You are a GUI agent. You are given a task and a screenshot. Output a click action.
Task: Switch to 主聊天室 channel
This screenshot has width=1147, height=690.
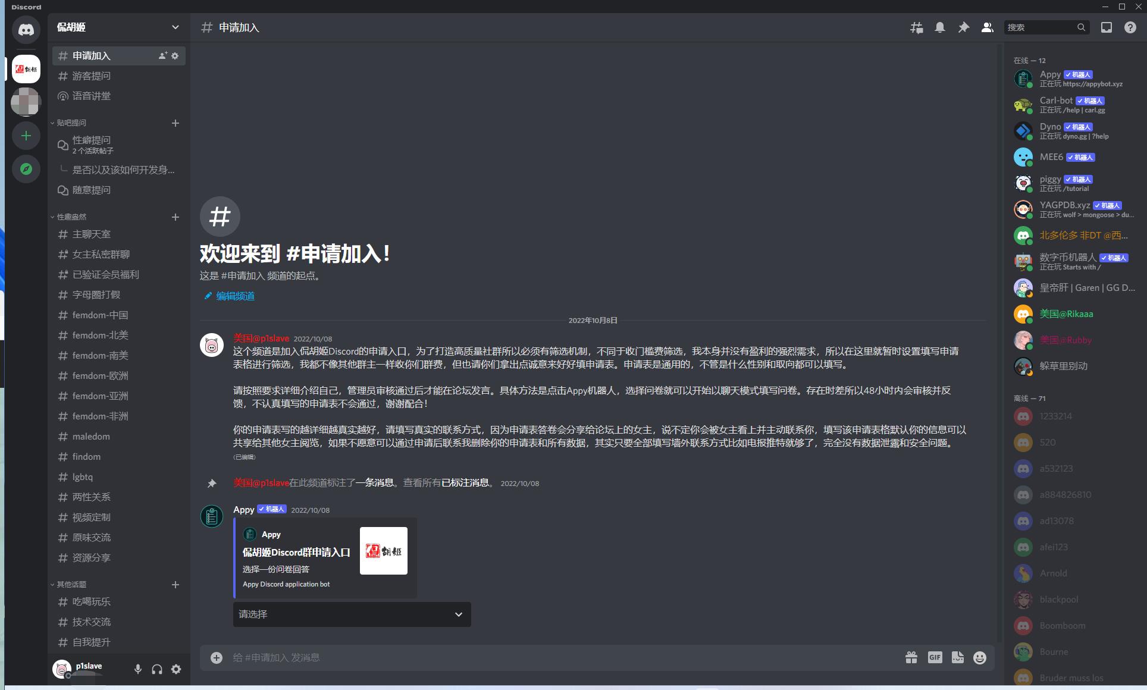[x=119, y=234]
